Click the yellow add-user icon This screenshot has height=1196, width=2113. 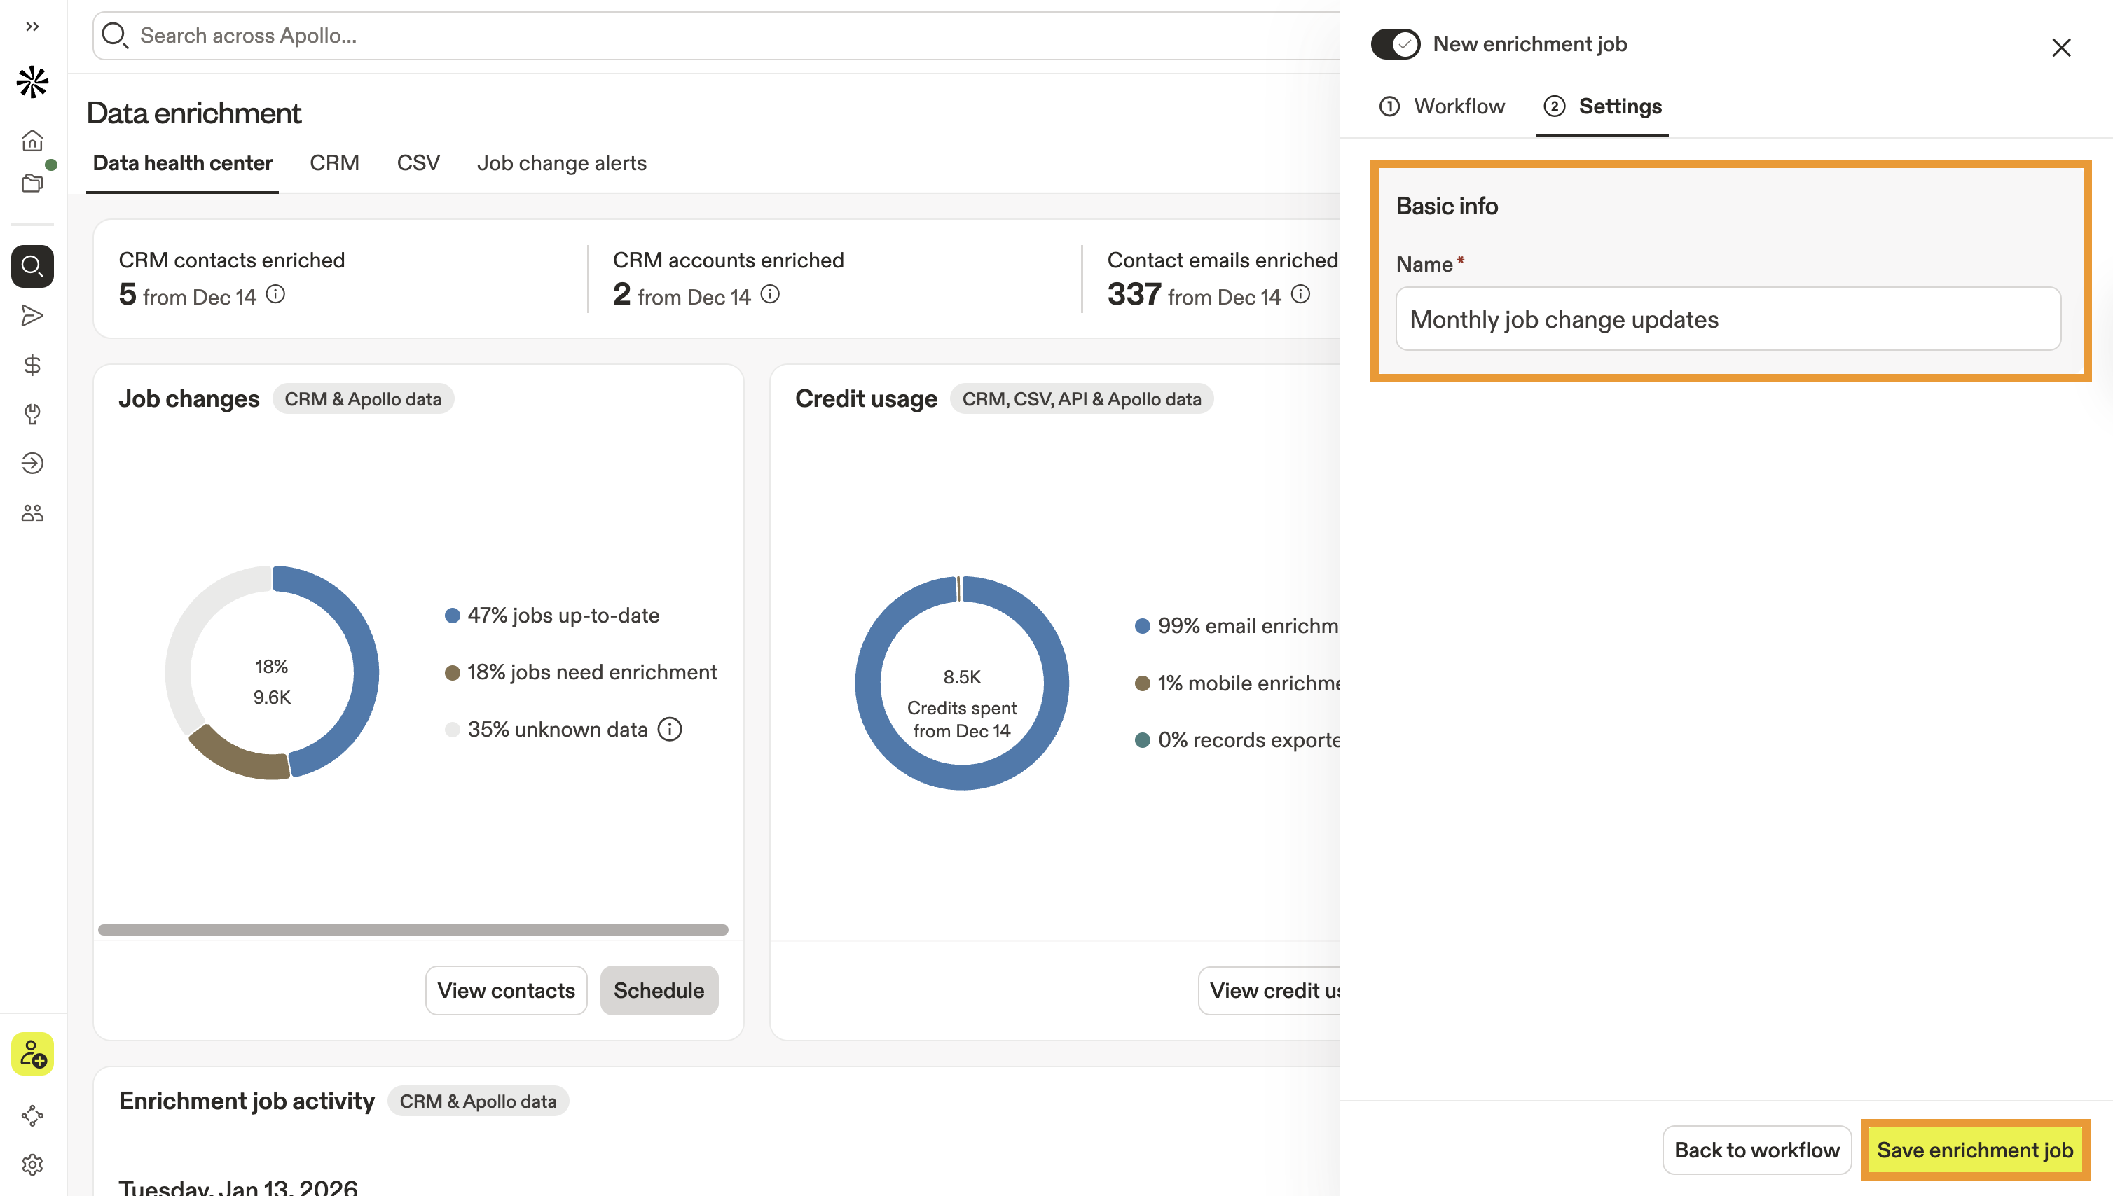click(x=32, y=1053)
